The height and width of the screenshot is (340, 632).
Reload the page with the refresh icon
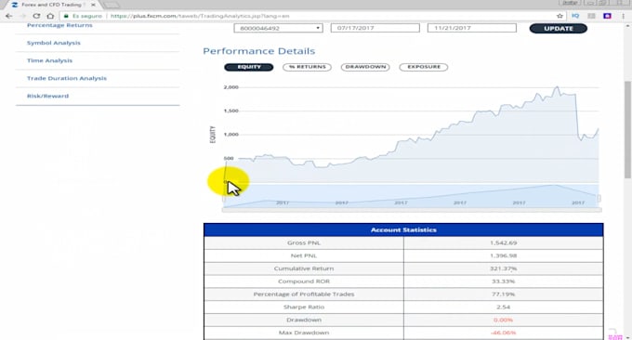[x=36, y=16]
